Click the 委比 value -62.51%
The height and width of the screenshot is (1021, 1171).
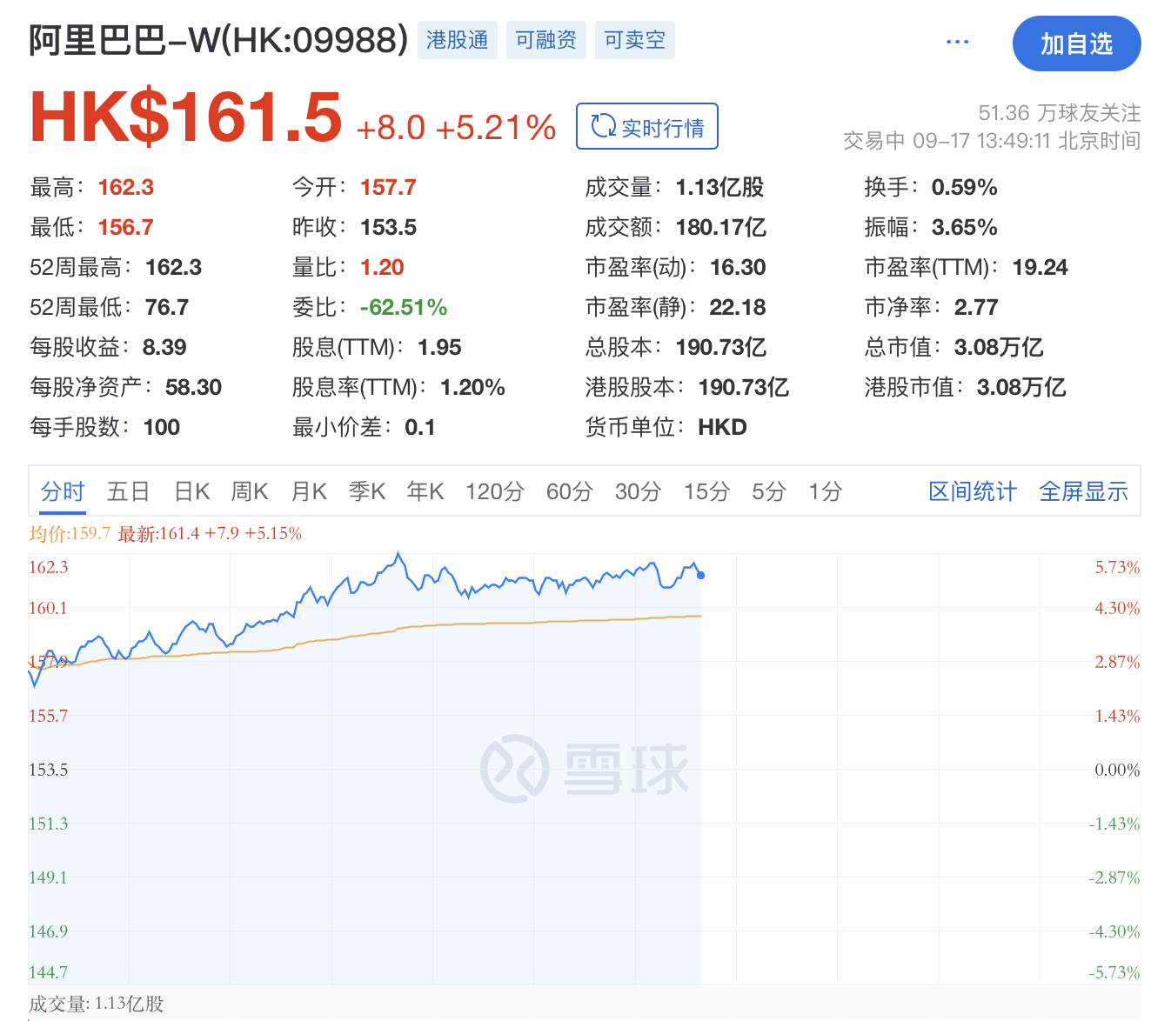tap(404, 307)
